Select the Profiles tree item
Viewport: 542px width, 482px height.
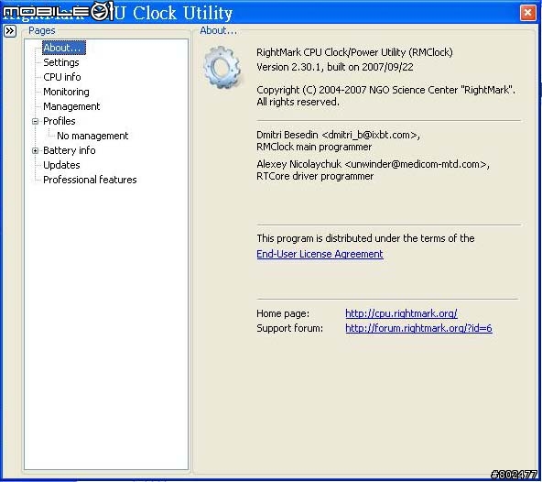click(60, 121)
